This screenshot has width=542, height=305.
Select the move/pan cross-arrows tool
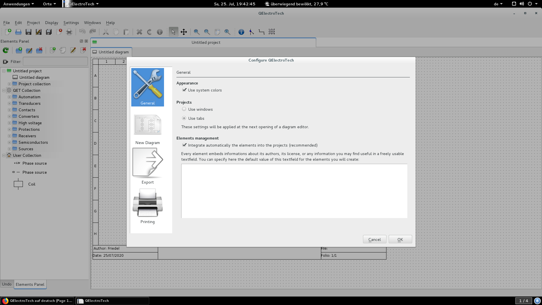pos(184,32)
